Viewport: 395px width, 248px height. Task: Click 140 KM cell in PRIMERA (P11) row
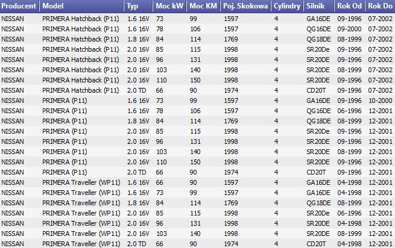pos(195,152)
